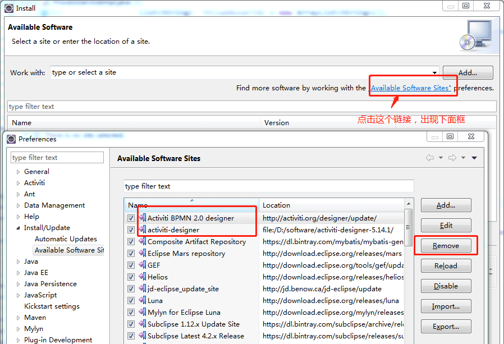Open the Preferences page view menu arrow
This screenshot has width=504, height=344.
tap(474, 158)
